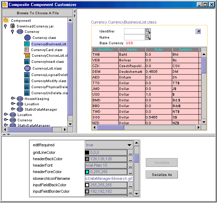Click the headerForeColor cyan color swatch

[x=87, y=172]
